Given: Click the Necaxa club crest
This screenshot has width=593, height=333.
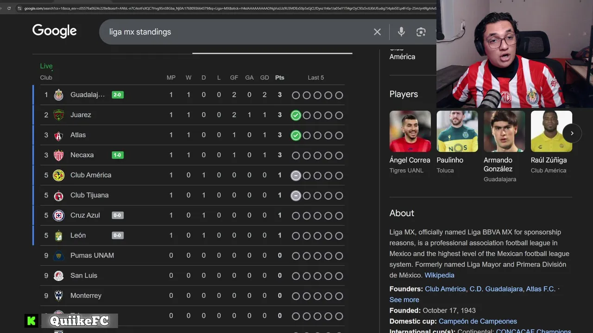Looking at the screenshot, I should point(58,155).
